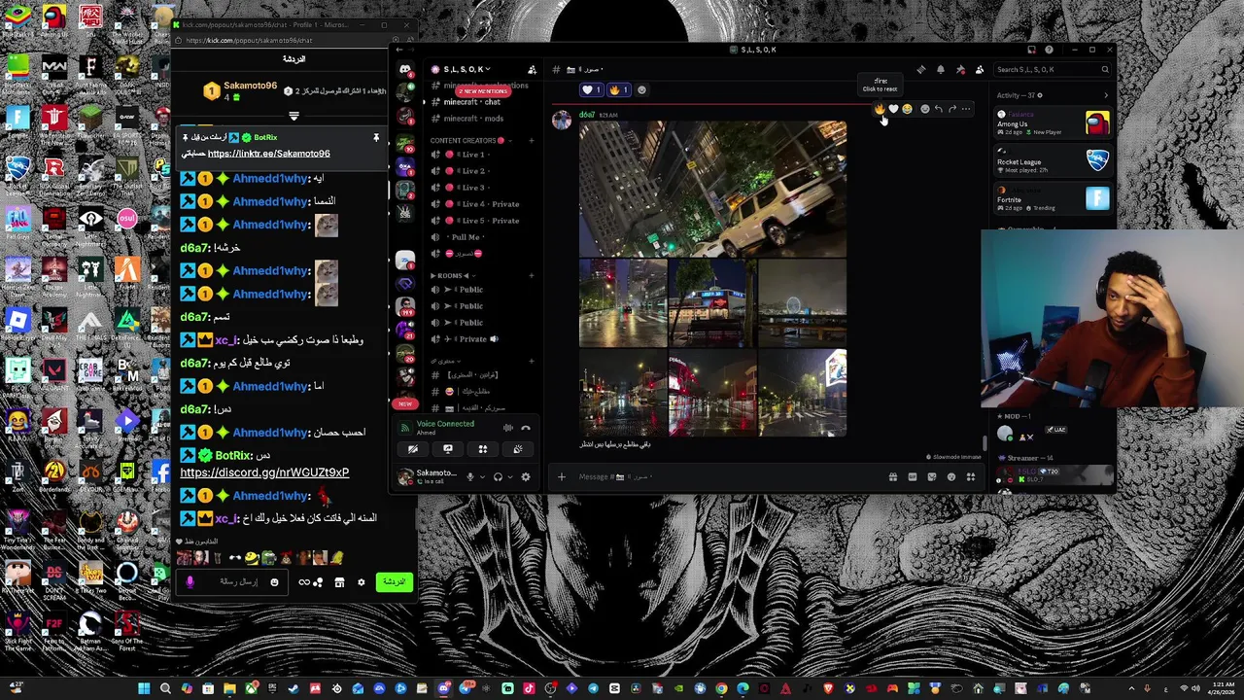Screen dimensions: 1244x700
Task: Open linktr.ee/Sakamoto96 link in Kick chat
Action: tap(268, 154)
